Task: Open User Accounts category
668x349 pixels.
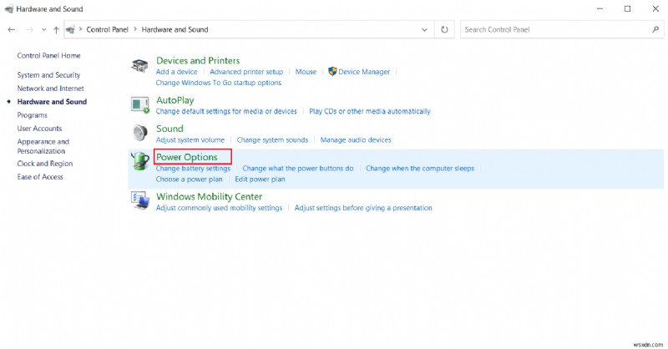Action: [39, 129]
